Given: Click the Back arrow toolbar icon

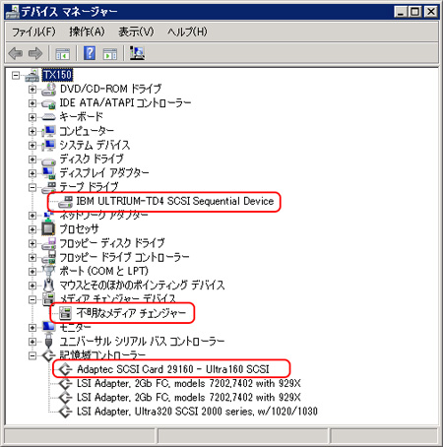Looking at the screenshot, I should [x=16, y=53].
